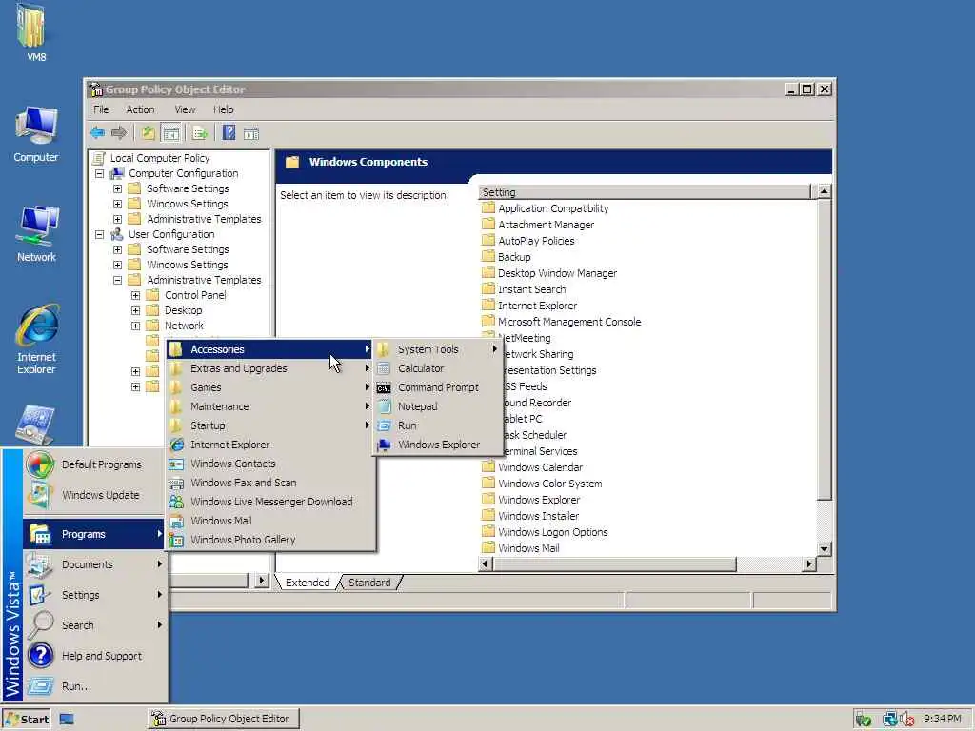Open System Tools submenu
The image size is (975, 731).
coord(437,350)
